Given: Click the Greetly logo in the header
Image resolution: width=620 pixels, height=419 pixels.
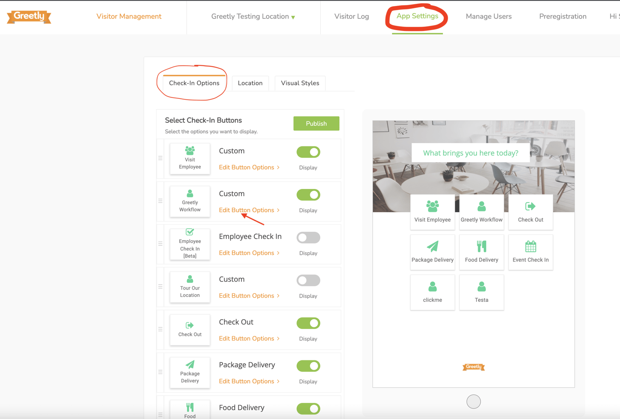Looking at the screenshot, I should pyautogui.click(x=29, y=17).
